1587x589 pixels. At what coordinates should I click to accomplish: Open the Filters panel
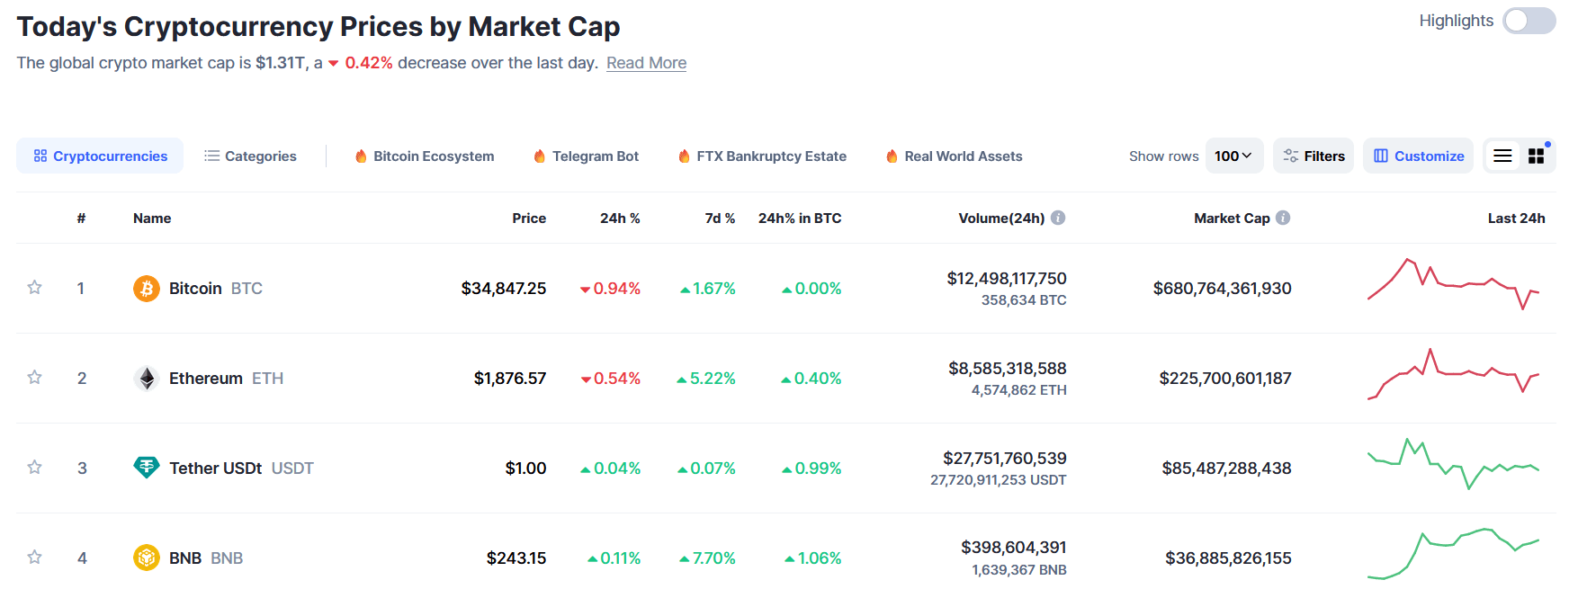pos(1313,155)
